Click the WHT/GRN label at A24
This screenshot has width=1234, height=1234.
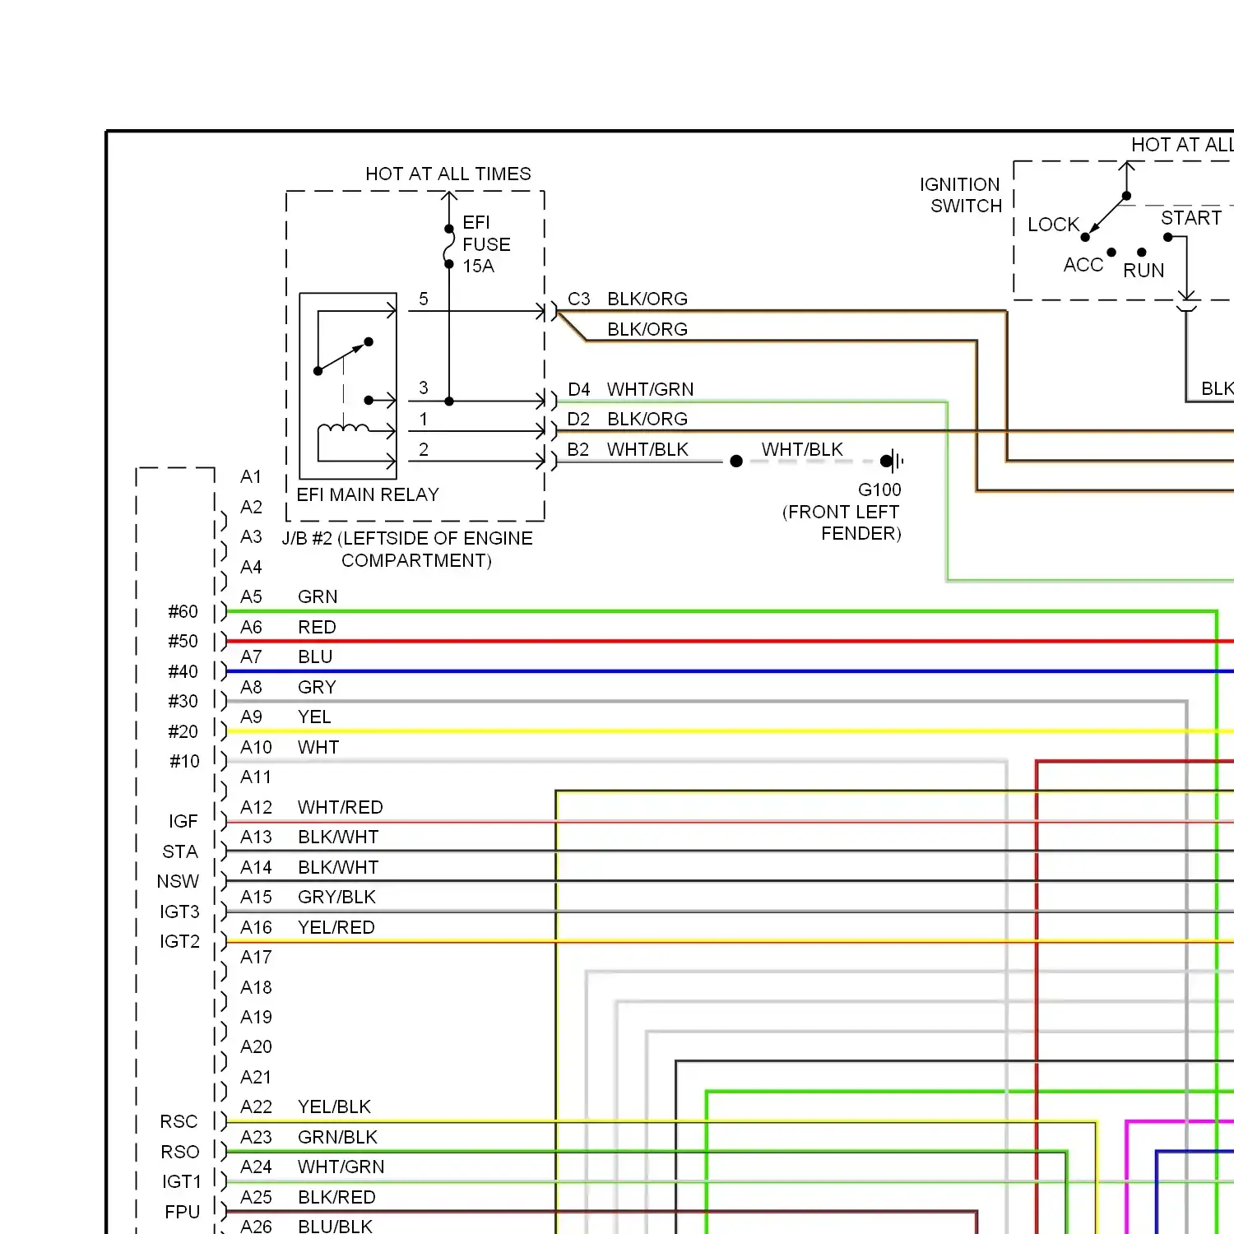point(341,1167)
